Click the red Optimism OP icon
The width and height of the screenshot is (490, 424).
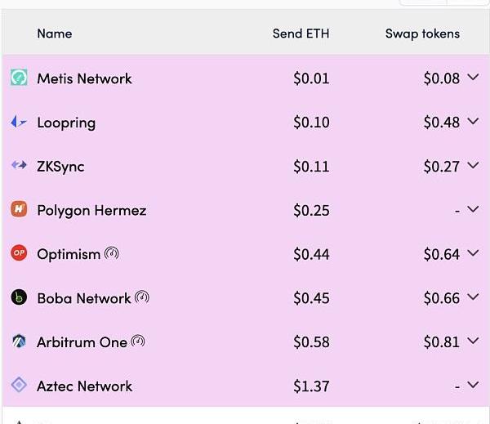[x=19, y=252]
